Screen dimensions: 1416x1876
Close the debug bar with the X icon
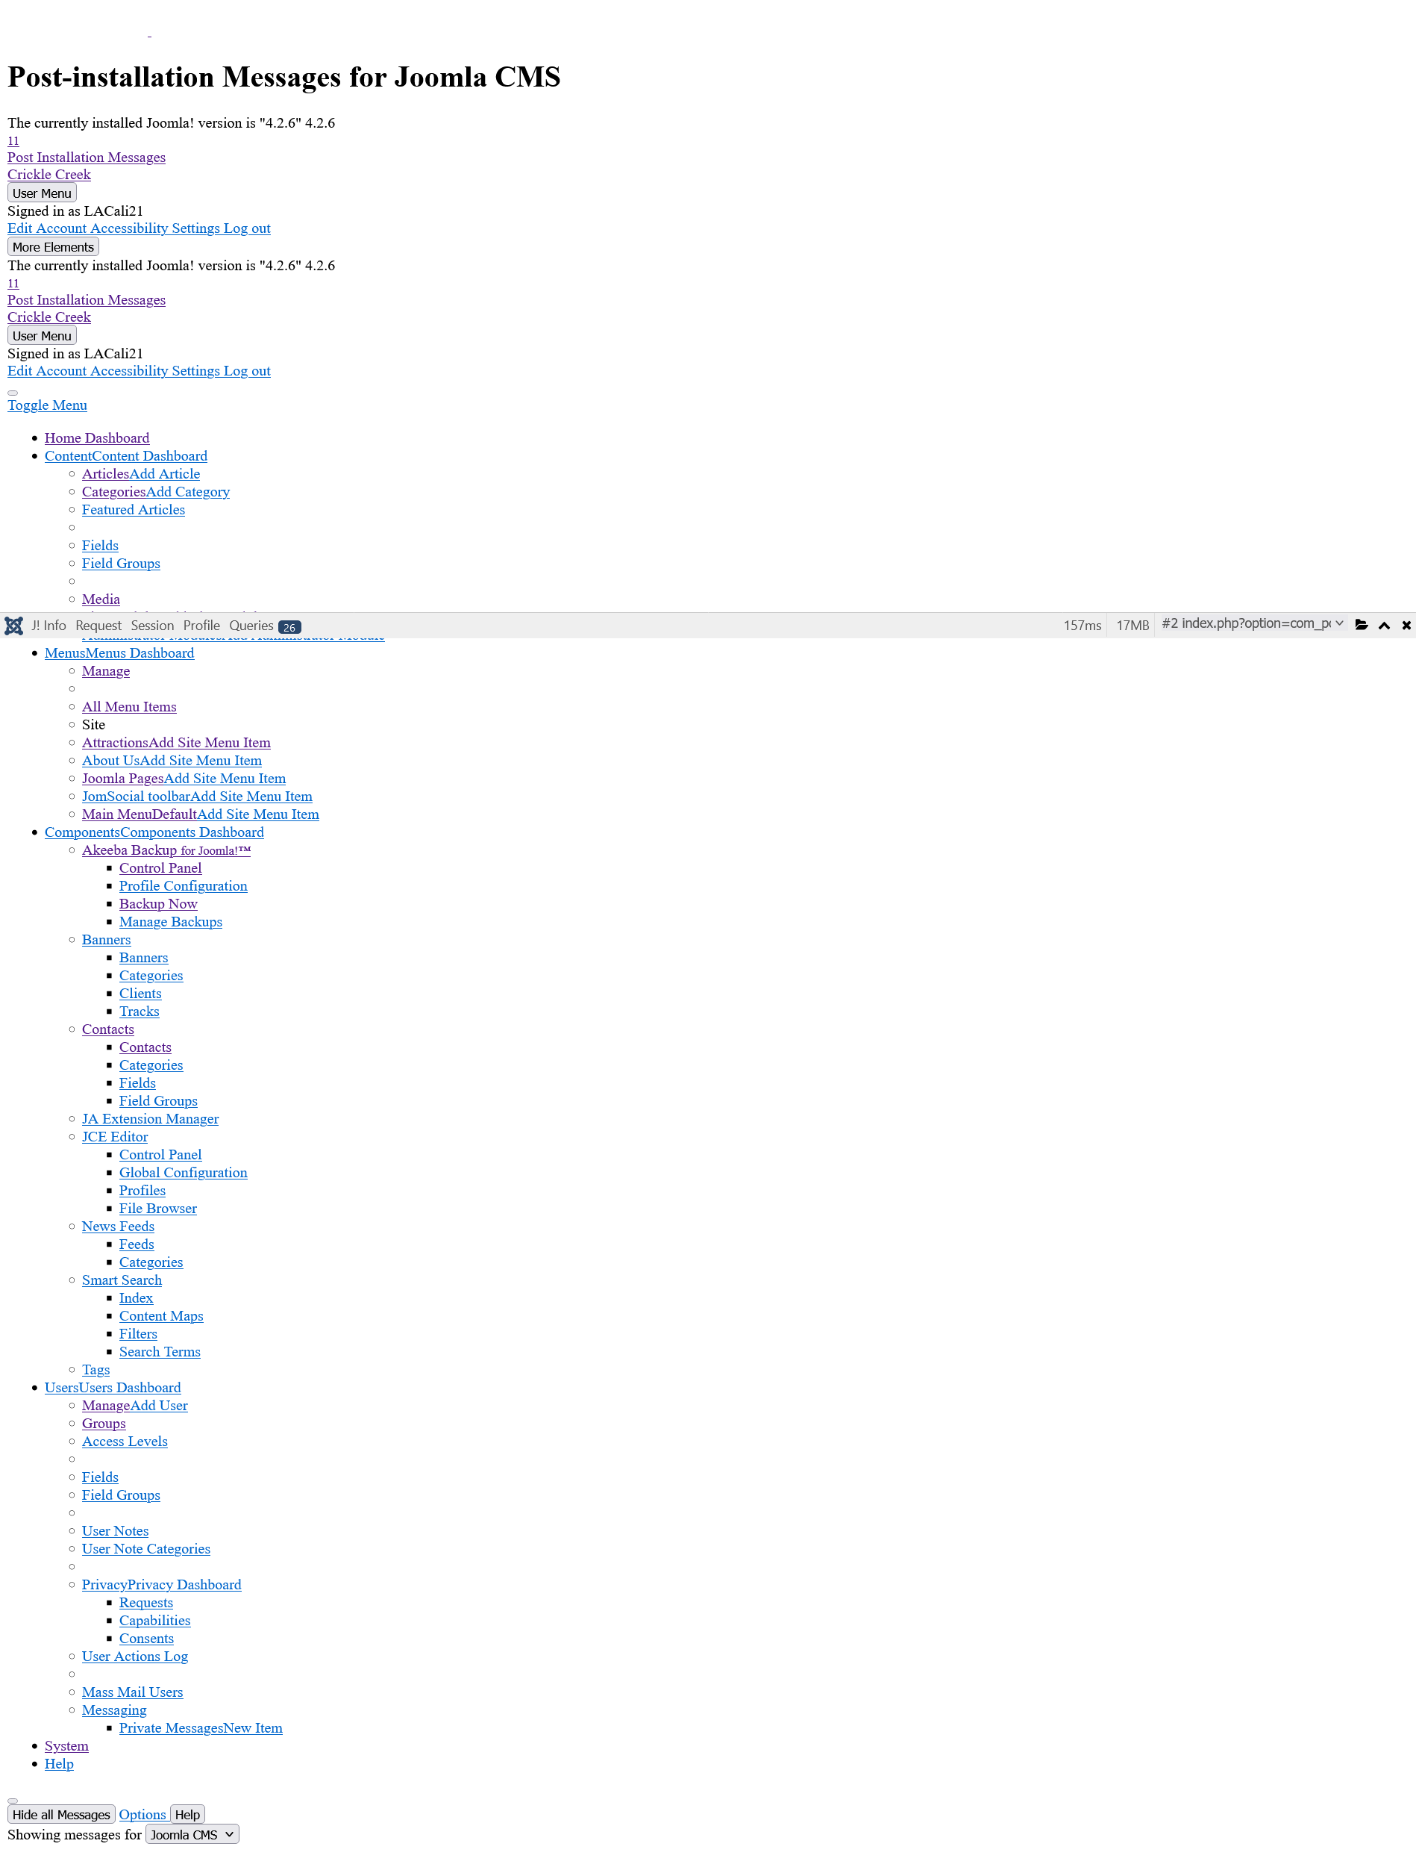(x=1407, y=626)
